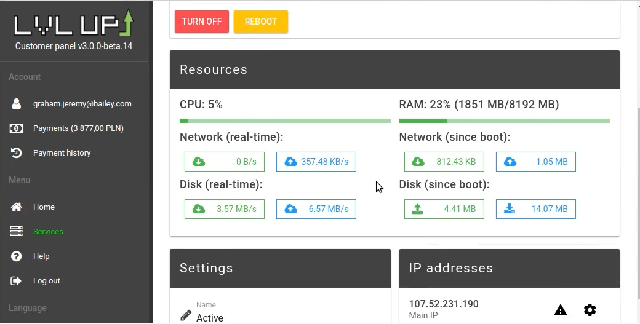Click the real-time network upload 357.48 KB/s box
Viewport: 640px width, 324px height.
click(x=316, y=162)
